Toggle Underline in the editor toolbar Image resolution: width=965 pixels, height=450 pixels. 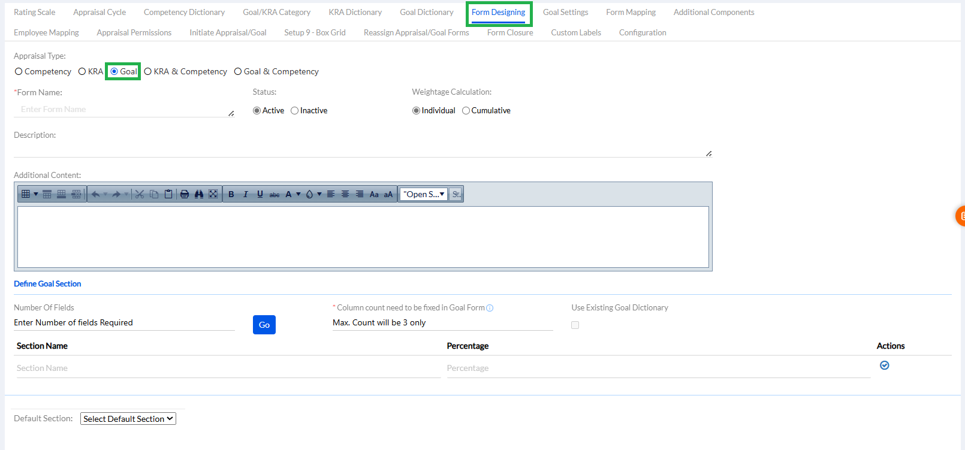tap(260, 194)
